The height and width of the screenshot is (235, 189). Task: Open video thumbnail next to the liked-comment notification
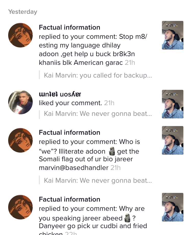click(x=173, y=104)
